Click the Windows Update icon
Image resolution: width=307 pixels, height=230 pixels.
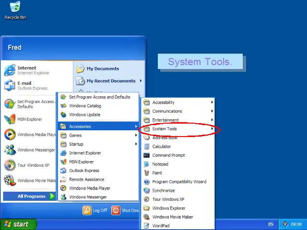(x=63, y=115)
